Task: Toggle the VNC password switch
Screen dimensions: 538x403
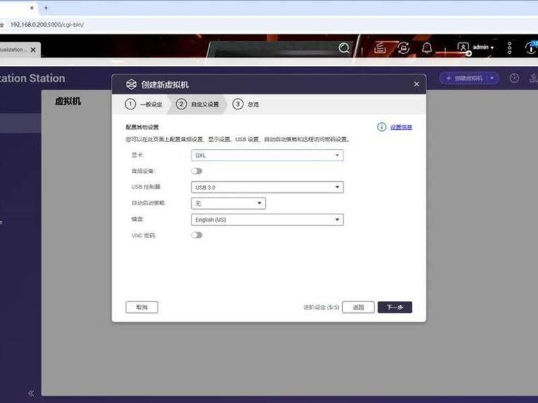Action: tap(197, 235)
